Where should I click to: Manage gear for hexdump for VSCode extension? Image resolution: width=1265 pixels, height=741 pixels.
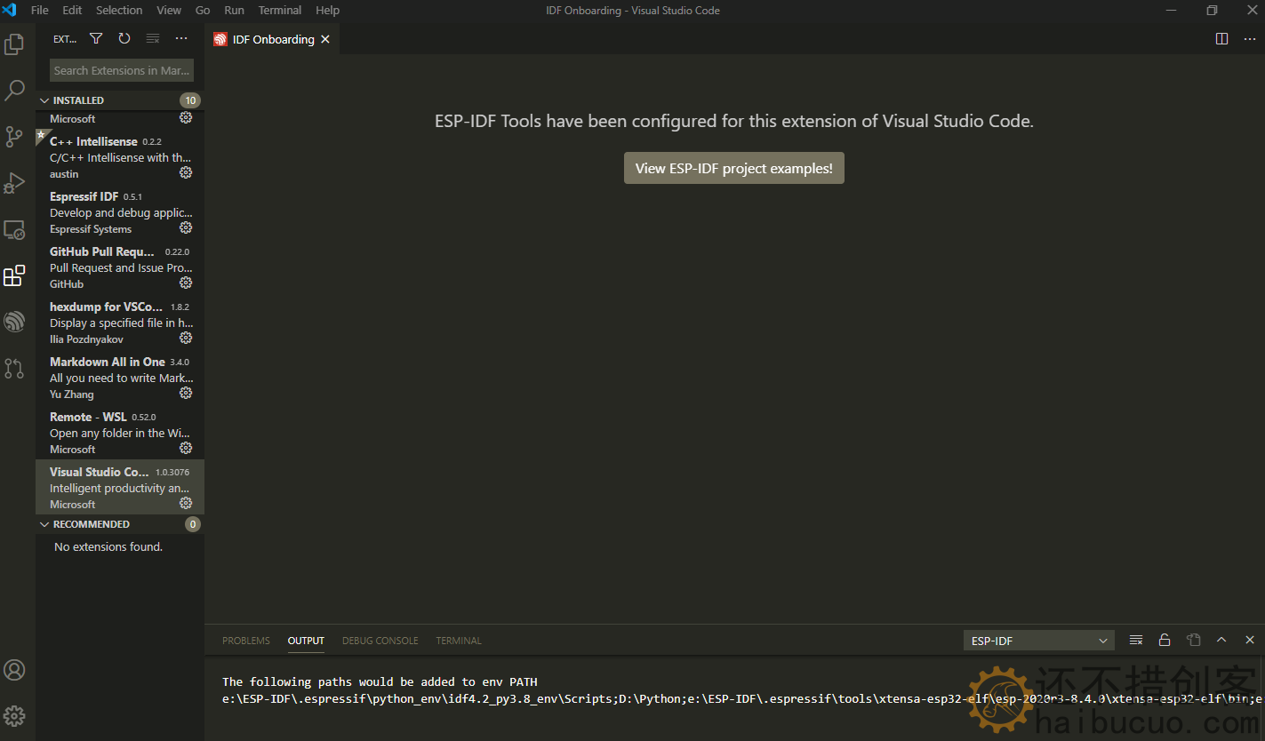pyautogui.click(x=186, y=338)
